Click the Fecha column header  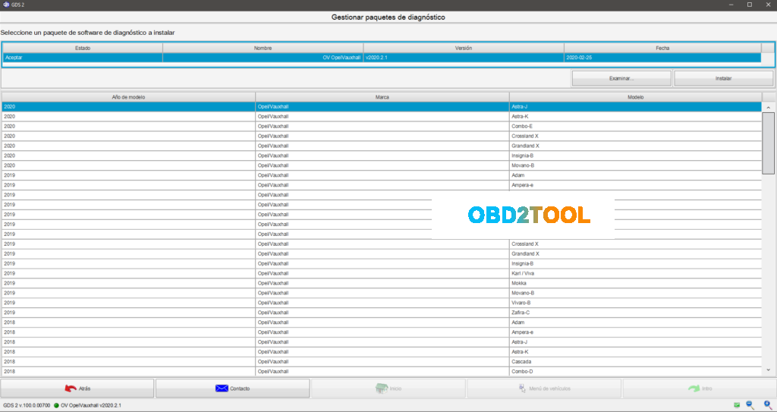[x=662, y=48]
